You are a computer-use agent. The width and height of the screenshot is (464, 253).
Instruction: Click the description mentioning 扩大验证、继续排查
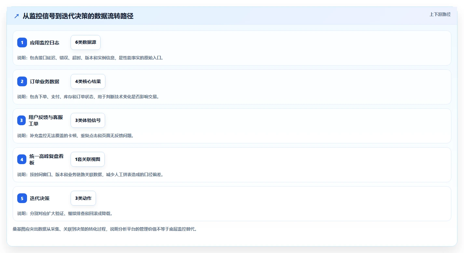(x=65, y=213)
